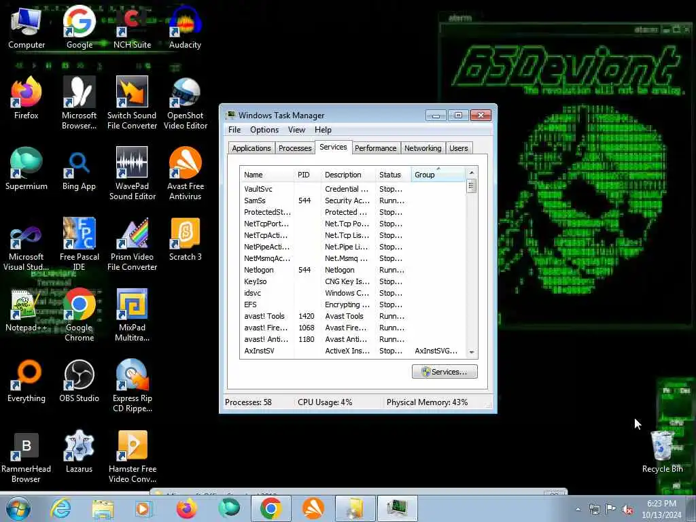696x522 pixels.
Task: Switch to the Users tab
Action: click(459, 148)
